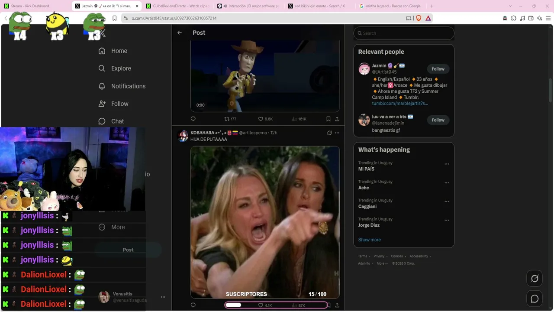554x312 pixels.
Task: Open account menu dots beside Venusitis
Action: (163, 297)
